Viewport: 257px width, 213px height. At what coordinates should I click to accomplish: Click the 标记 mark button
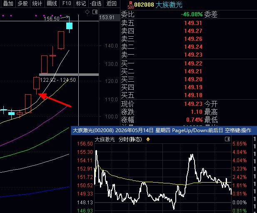(x=81, y=3)
